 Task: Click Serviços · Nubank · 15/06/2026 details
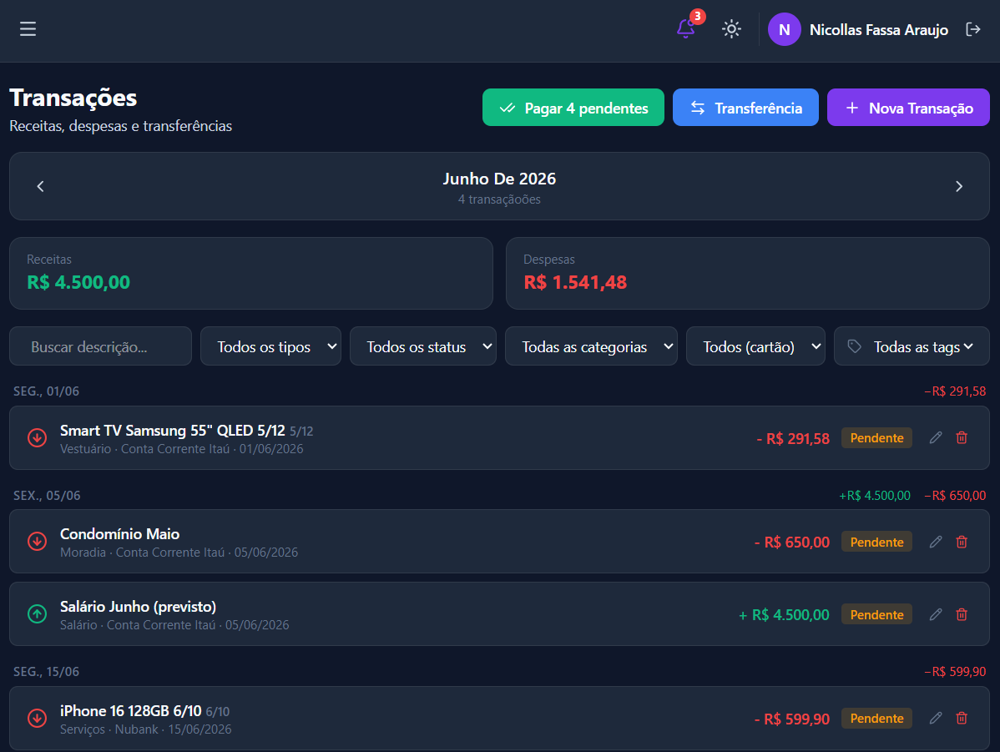pyautogui.click(x=145, y=729)
